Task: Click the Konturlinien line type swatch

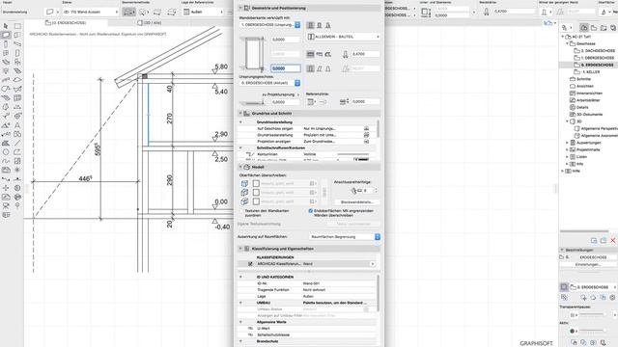Action: pyautogui.click(x=352, y=154)
